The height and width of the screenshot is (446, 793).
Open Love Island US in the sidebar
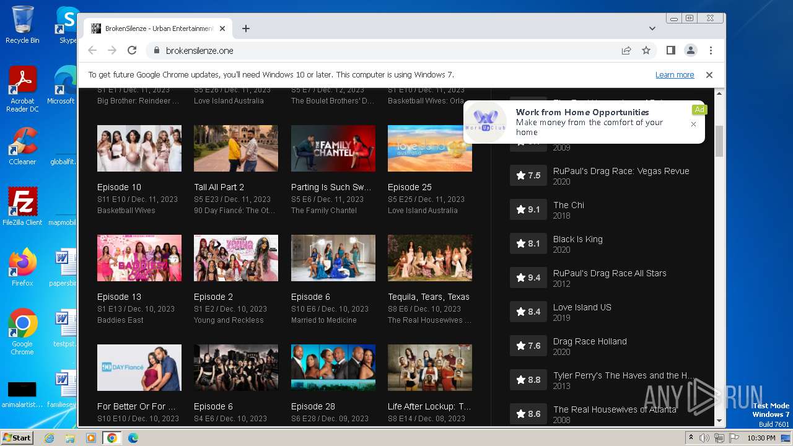[x=582, y=307]
